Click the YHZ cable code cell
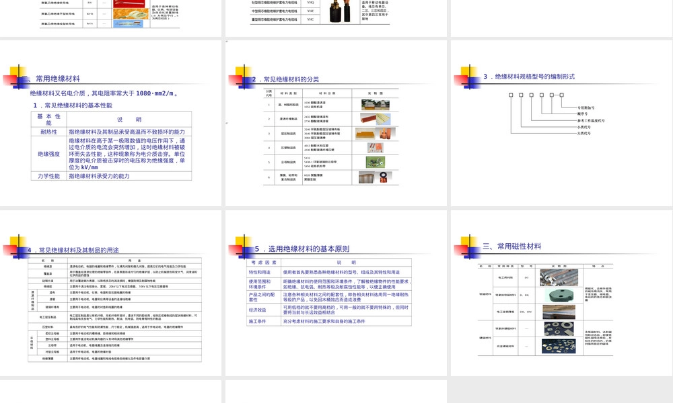The width and height of the screenshot is (673, 403). point(310,11)
